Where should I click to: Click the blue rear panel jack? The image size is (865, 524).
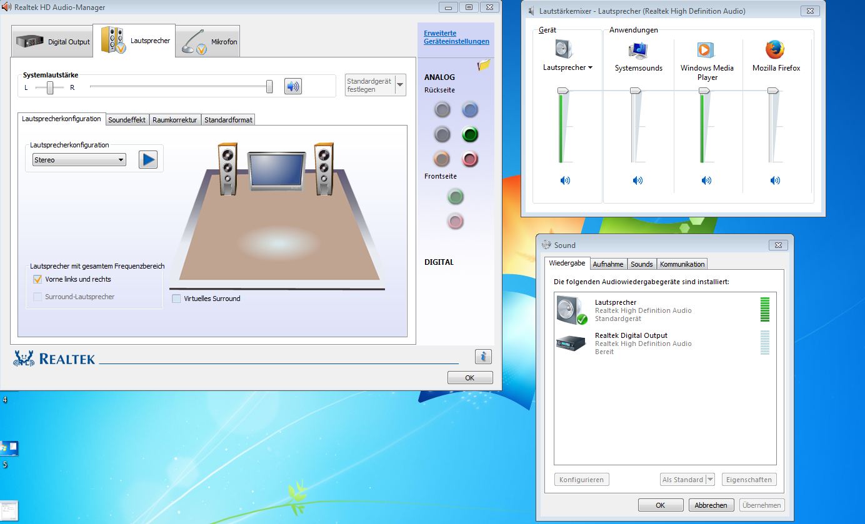pos(470,111)
